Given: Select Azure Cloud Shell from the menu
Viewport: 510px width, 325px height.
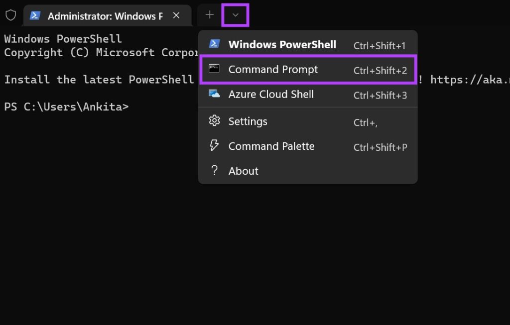Looking at the screenshot, I should coord(271,95).
